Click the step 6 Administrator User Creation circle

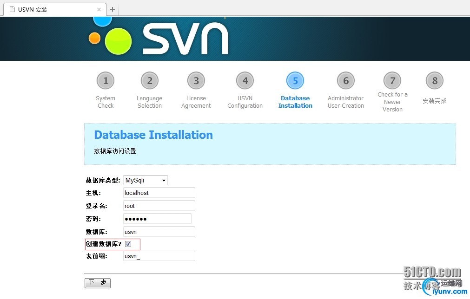pos(346,80)
